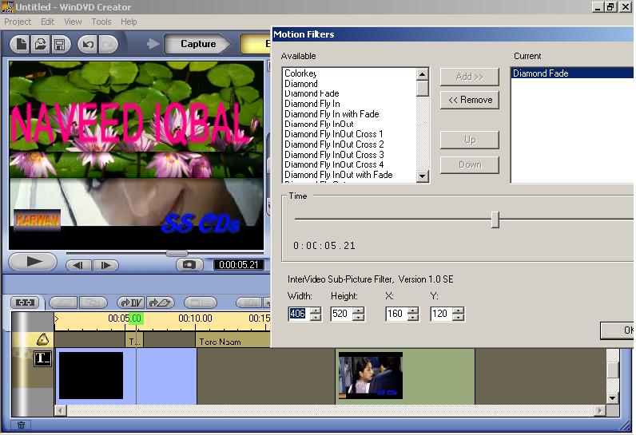Open the Edit menu
Viewport: 636px width, 435px height.
click(47, 22)
